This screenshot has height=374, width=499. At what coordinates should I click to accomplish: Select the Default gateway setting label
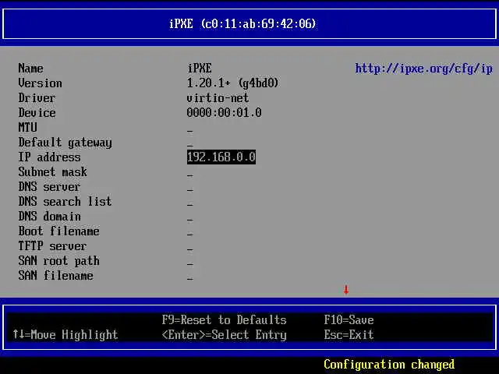coord(65,143)
